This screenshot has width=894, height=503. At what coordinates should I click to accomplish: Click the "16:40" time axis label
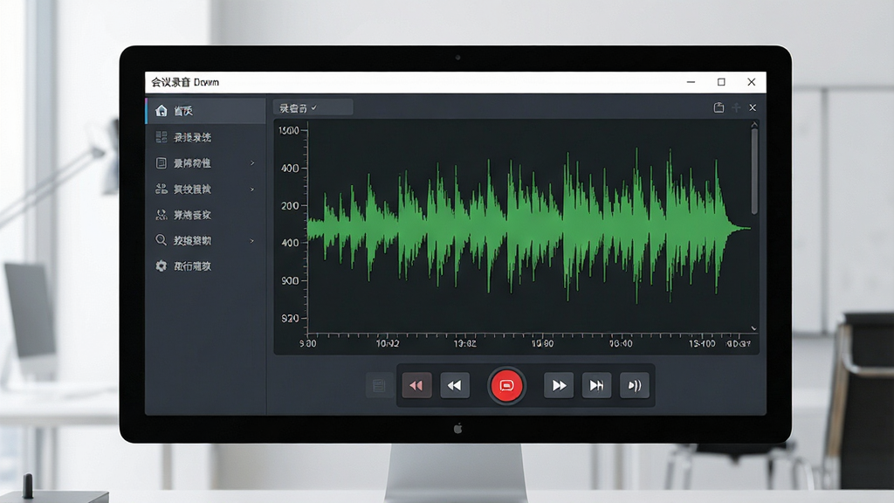pos(621,343)
